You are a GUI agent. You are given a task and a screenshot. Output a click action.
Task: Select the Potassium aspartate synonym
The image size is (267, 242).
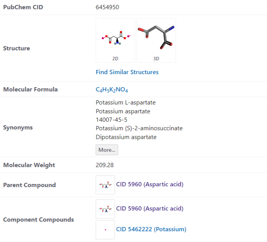[x=123, y=111]
